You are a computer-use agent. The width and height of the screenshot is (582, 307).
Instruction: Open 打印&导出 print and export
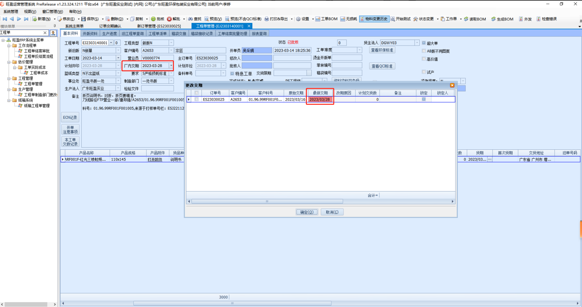click(x=276, y=19)
